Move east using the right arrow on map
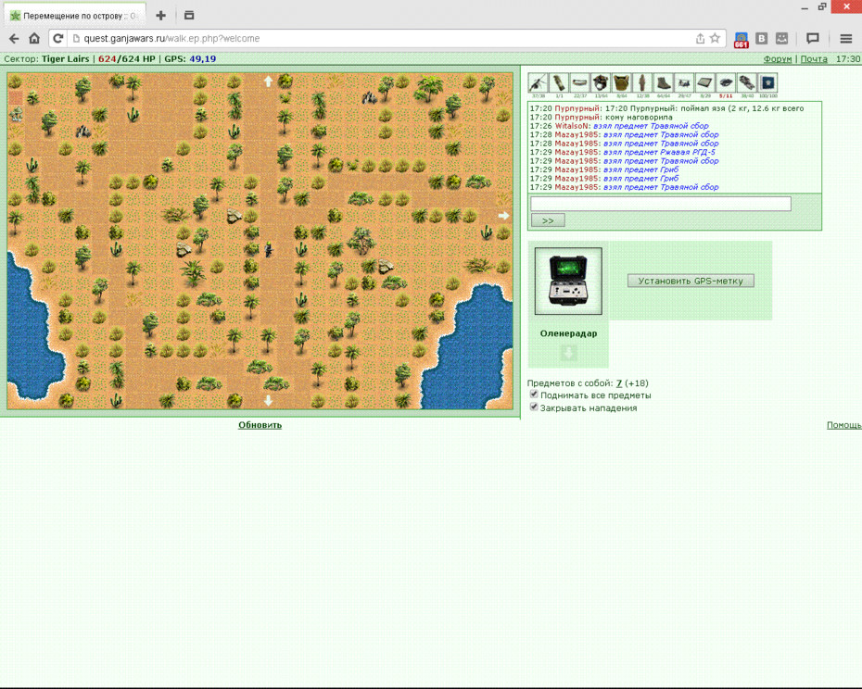This screenshot has height=689, width=862. [x=503, y=216]
